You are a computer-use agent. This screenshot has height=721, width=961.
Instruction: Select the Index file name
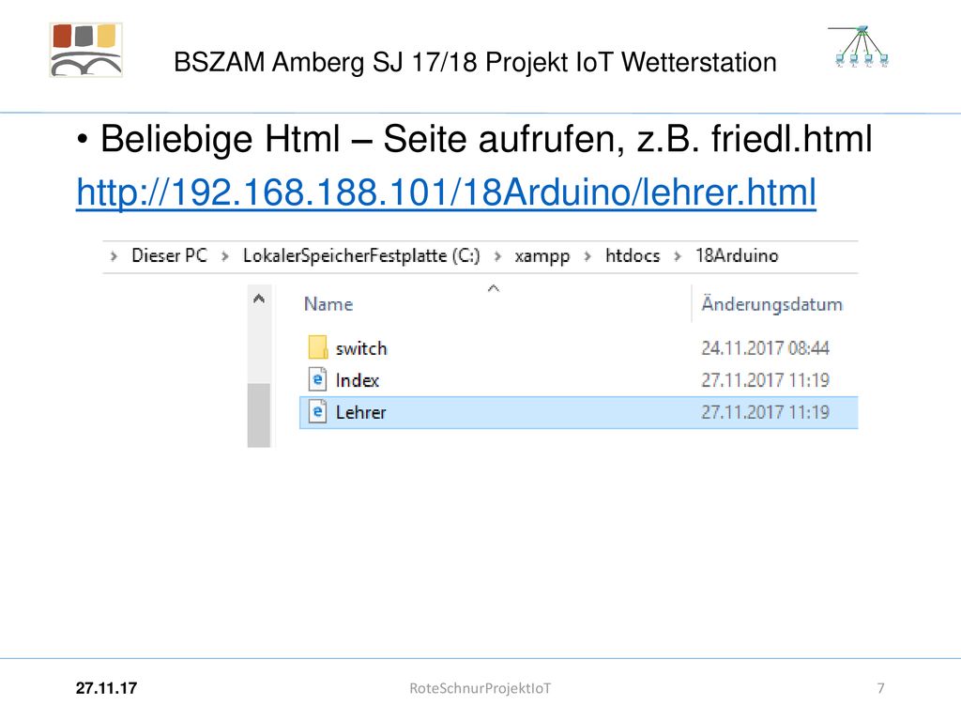[358, 380]
